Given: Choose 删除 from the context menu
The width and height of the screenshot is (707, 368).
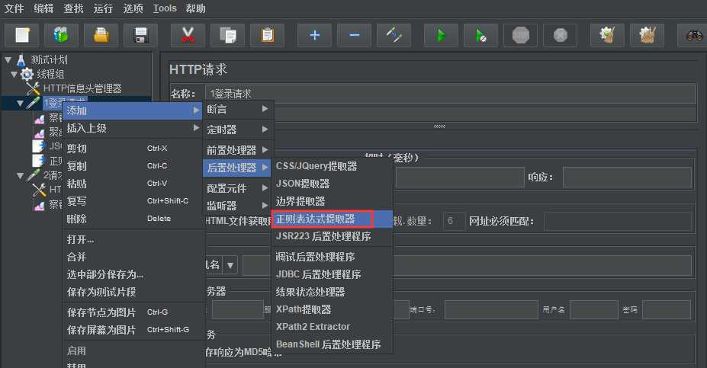Looking at the screenshot, I should (x=133, y=219).
